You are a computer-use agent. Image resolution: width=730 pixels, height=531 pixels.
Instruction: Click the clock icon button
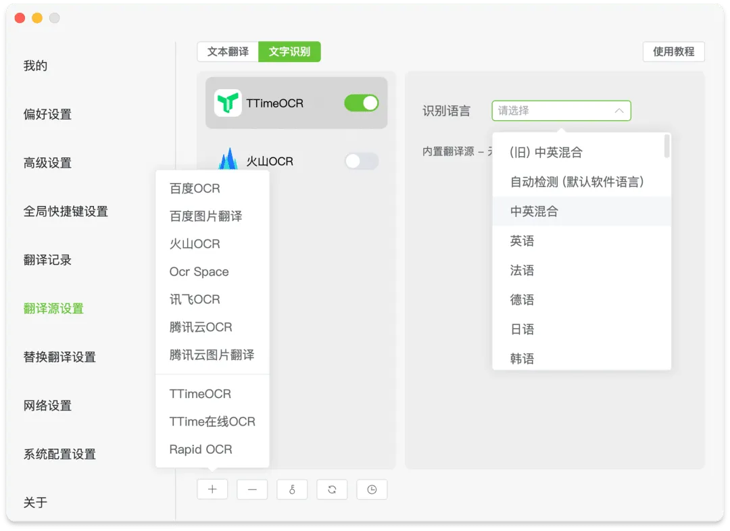click(372, 490)
